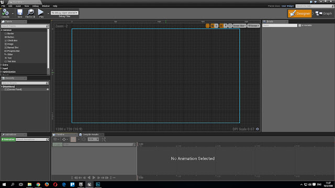
Task: Open the Fill Screen dropdown
Action: [x=253, y=26]
